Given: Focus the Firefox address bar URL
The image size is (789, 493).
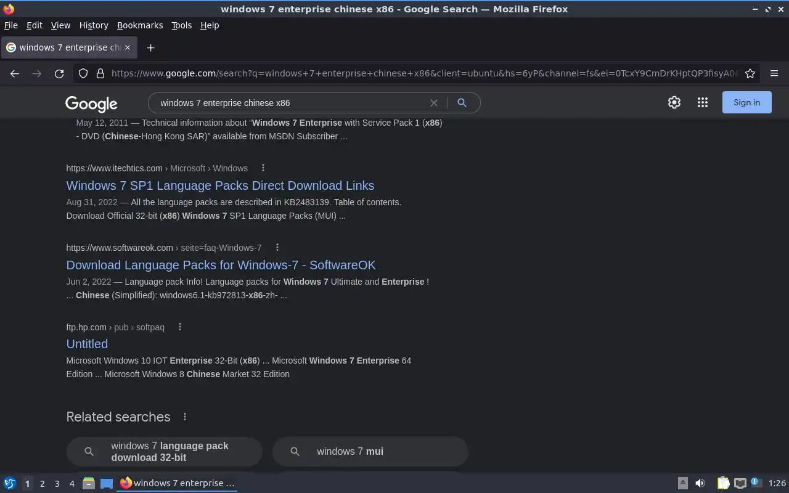Looking at the screenshot, I should coord(424,73).
